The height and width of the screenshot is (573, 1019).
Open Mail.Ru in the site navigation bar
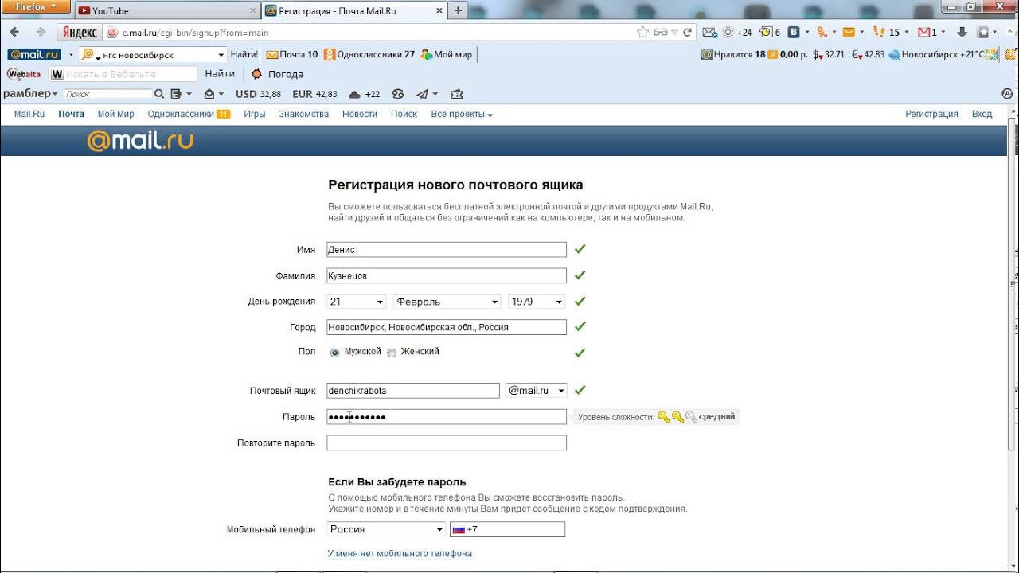click(x=29, y=115)
